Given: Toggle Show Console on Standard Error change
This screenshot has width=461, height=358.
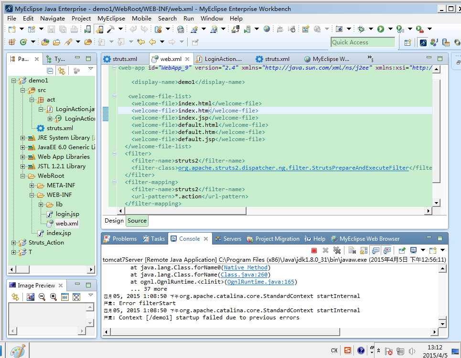Looking at the screenshot, I should tap(387, 250).
